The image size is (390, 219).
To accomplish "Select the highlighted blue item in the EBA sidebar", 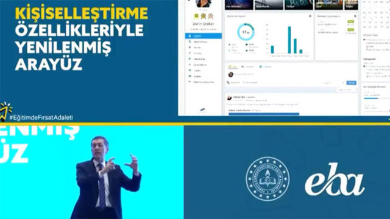I will coord(203,36).
